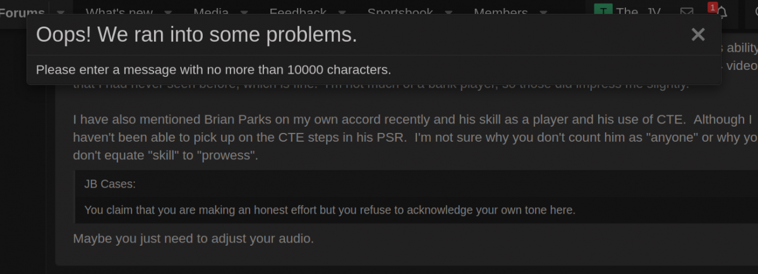The height and width of the screenshot is (274, 758).
Task: View alerts via the bell icon
Action: coord(721,13)
